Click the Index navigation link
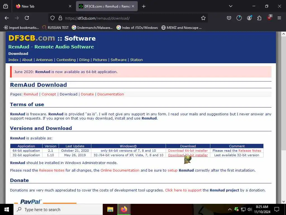Viewport: 286px width, 215px height. [x=13, y=60]
